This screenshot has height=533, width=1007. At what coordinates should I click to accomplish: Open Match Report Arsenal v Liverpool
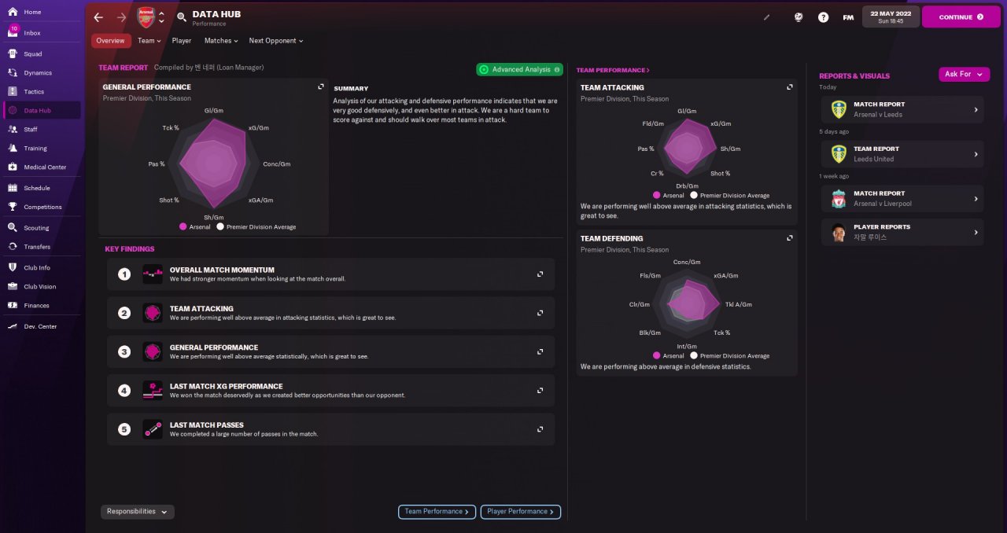(x=902, y=198)
